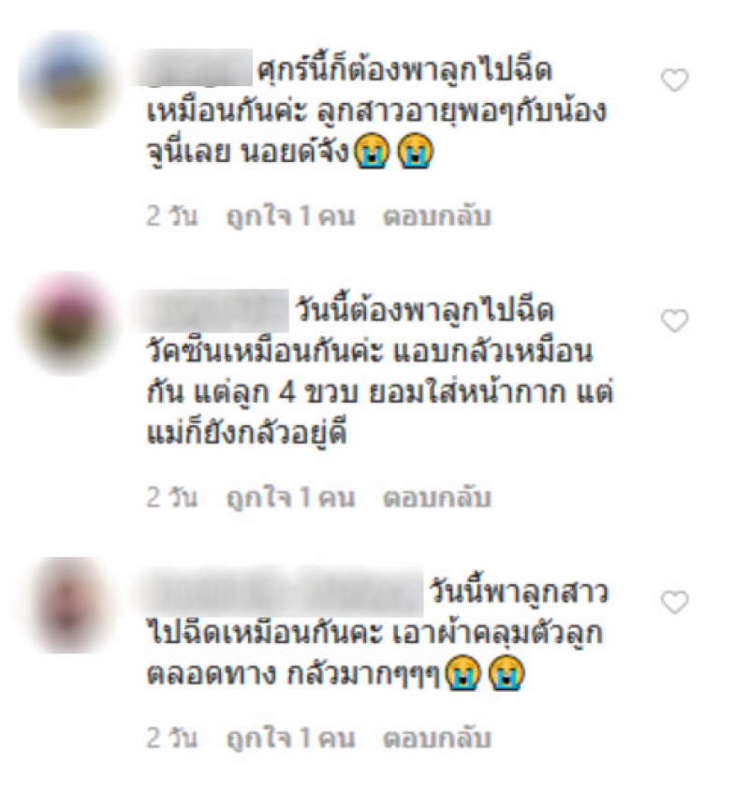Like the third comment about covering daughter
Viewport: 749px width, 793px height.
(x=675, y=602)
